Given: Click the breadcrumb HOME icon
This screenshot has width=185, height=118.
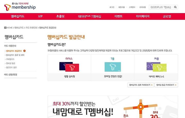Looking at the screenshot, I should (5, 28).
